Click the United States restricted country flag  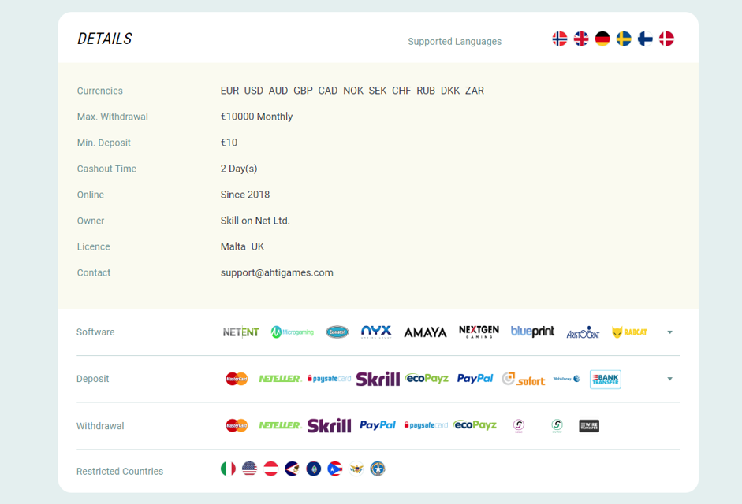click(x=249, y=469)
